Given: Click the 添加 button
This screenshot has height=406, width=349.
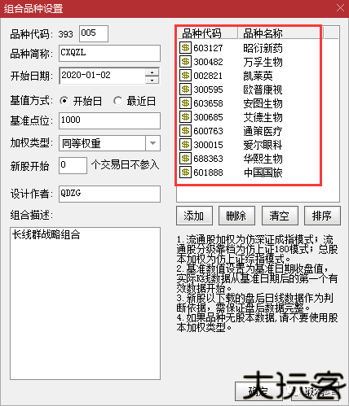Looking at the screenshot, I should click(x=194, y=216).
